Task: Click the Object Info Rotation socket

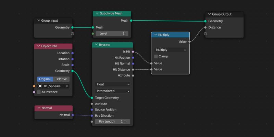Action: (x=73, y=59)
